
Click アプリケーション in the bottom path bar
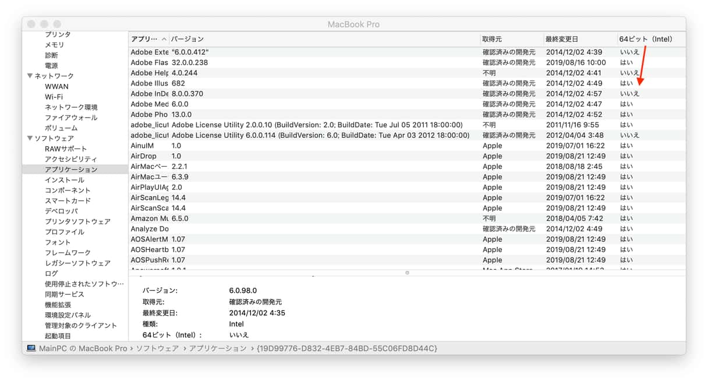(218, 348)
